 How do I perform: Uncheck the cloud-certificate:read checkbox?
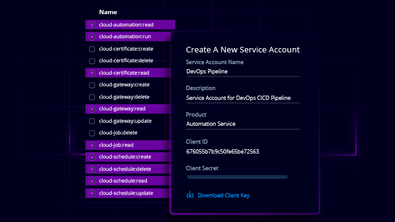pos(92,73)
